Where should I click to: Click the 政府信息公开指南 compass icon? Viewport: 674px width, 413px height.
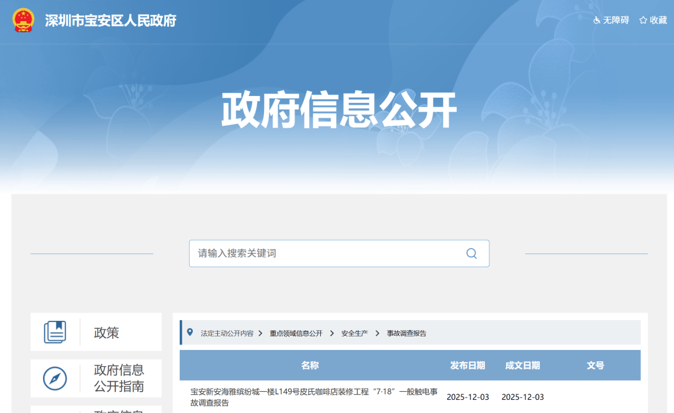[x=55, y=378]
